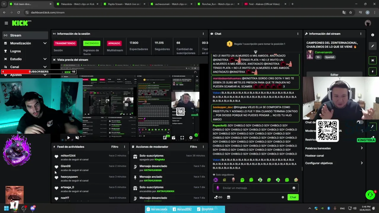Click the Spanish language tag
Viewport: 379px width, 213px height.
329,57
